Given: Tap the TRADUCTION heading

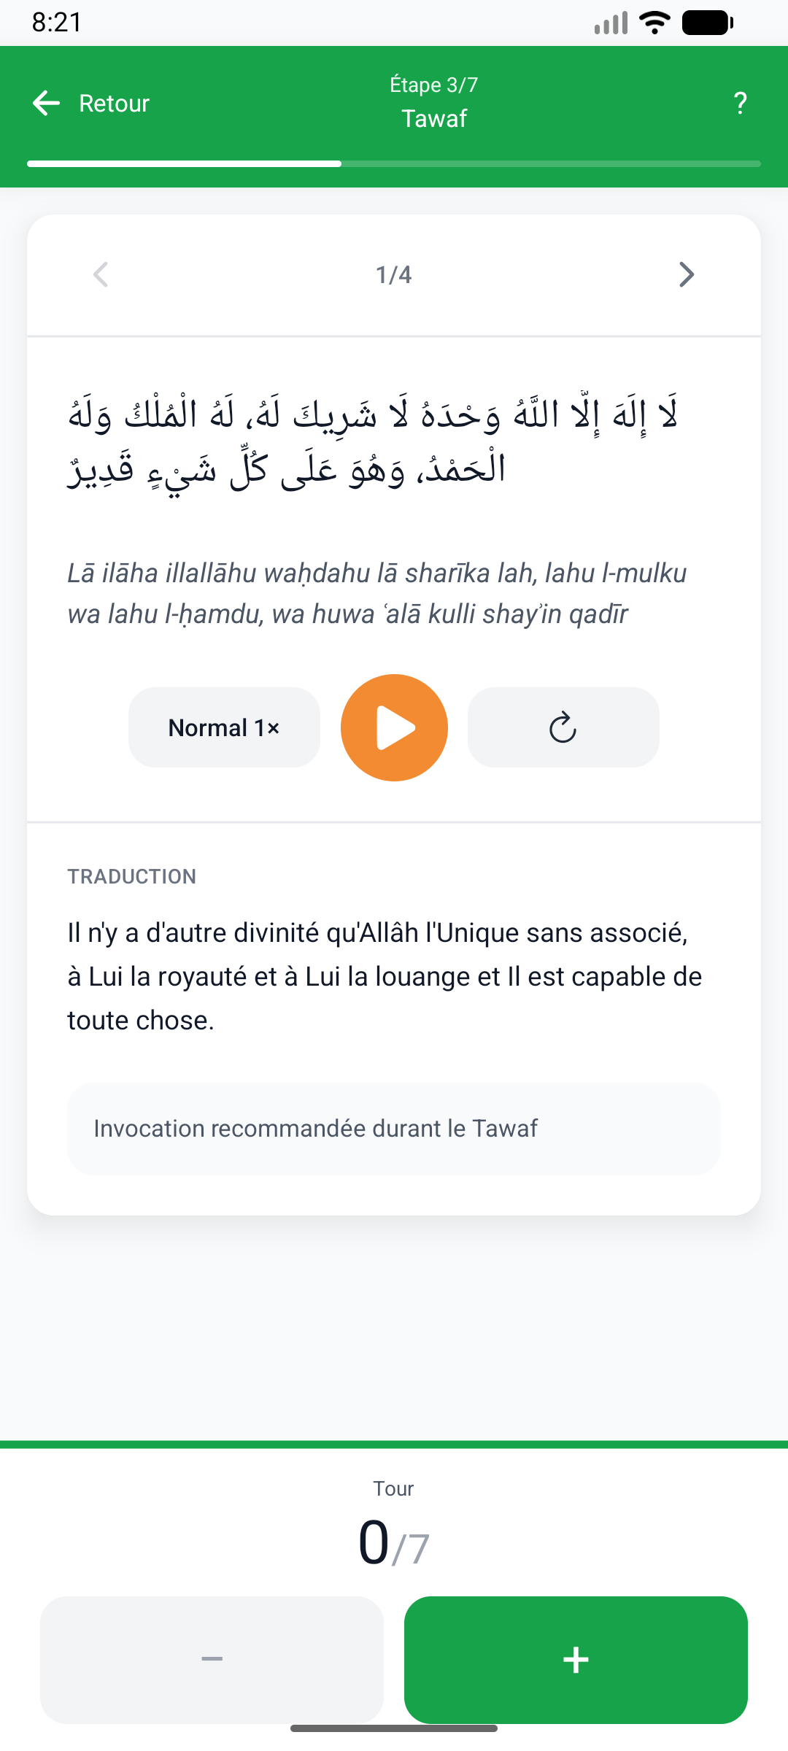Looking at the screenshot, I should point(132,876).
